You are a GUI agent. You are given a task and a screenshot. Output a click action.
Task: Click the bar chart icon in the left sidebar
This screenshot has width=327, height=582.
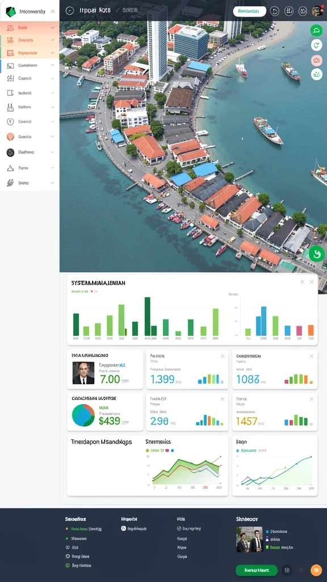[x=10, y=107]
